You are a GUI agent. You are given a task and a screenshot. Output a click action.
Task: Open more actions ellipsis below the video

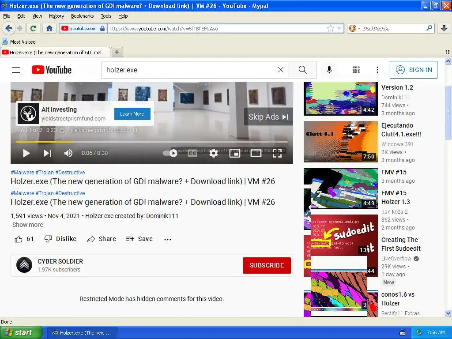point(168,239)
